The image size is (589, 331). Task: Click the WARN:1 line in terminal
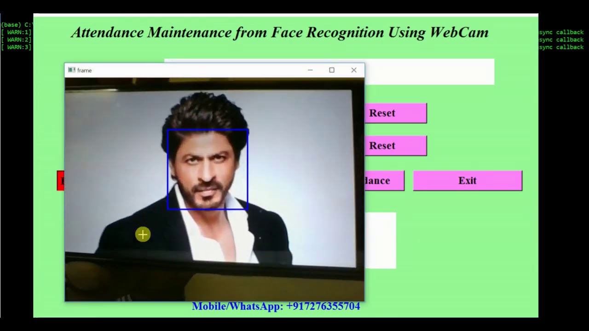[16, 32]
